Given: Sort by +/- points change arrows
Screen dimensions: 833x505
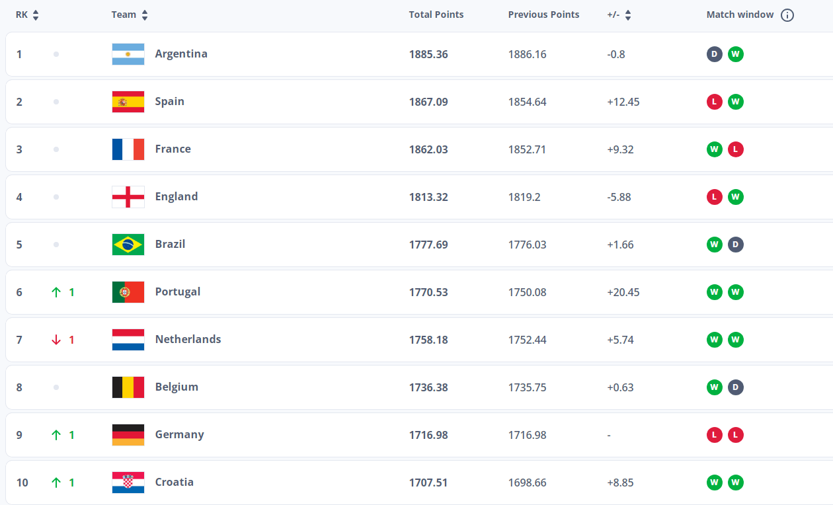Looking at the screenshot, I should (x=628, y=15).
